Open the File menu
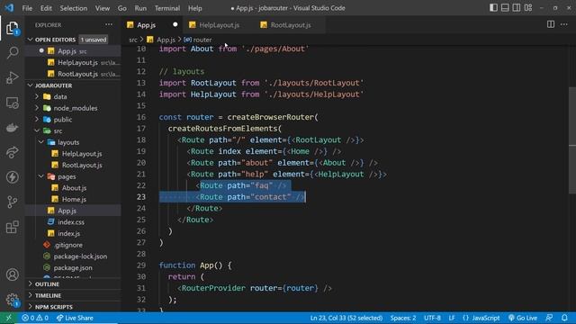This screenshot has height=324, width=576. click(27, 8)
